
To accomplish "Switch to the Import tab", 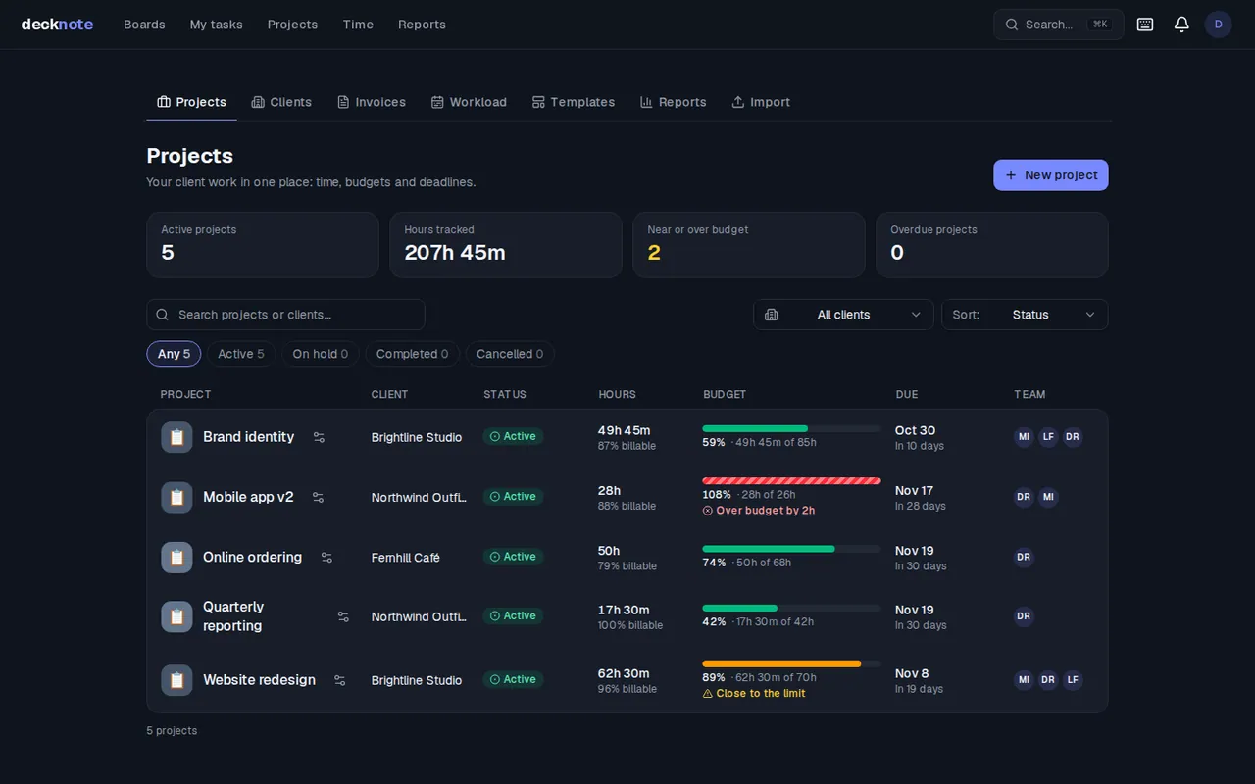I will click(x=761, y=102).
